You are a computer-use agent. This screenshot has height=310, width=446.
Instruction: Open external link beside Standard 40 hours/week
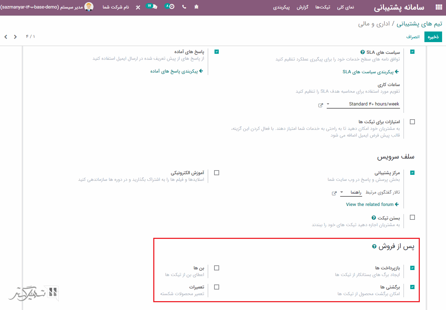coord(321,105)
